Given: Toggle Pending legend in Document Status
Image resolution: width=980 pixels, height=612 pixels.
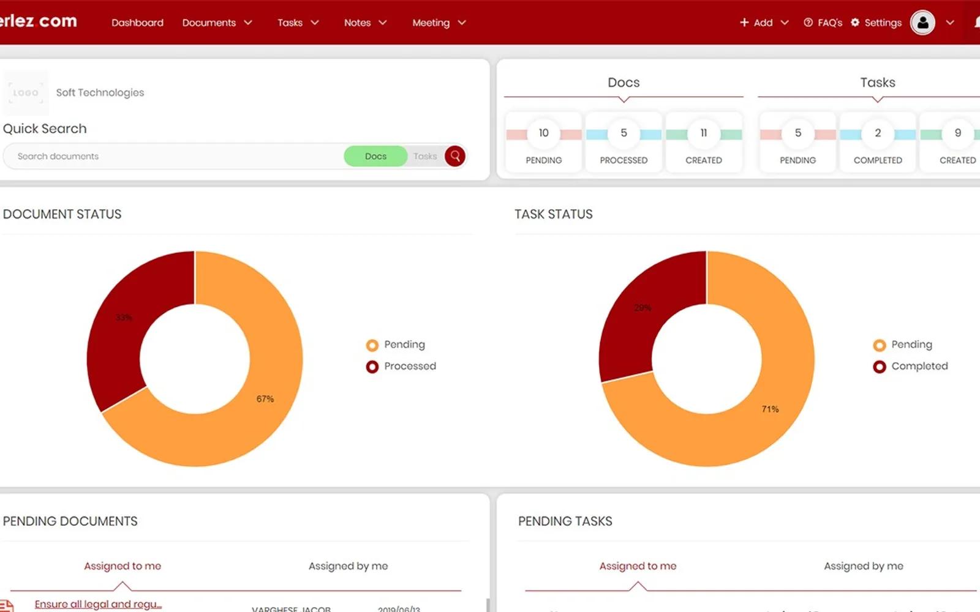Looking at the screenshot, I should coord(396,345).
